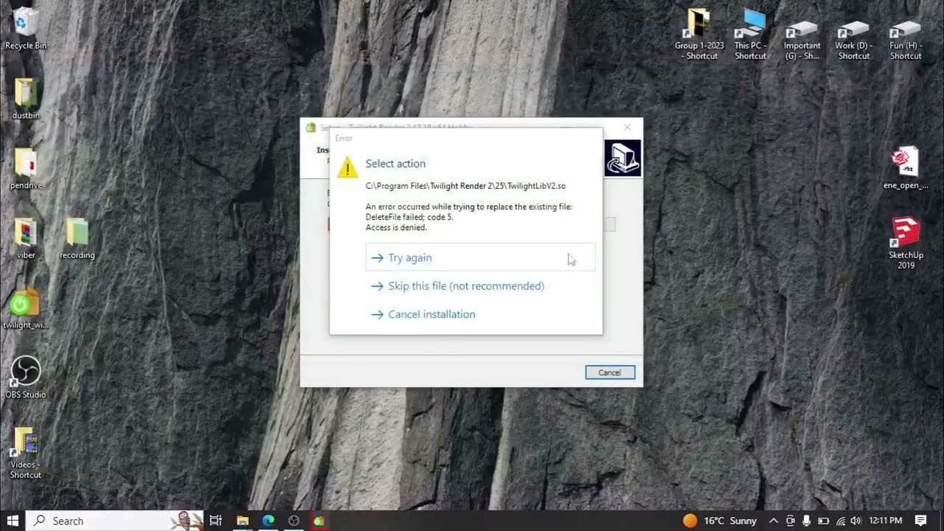The width and height of the screenshot is (944, 531).
Task: Open Task View from taskbar
Action: click(215, 521)
